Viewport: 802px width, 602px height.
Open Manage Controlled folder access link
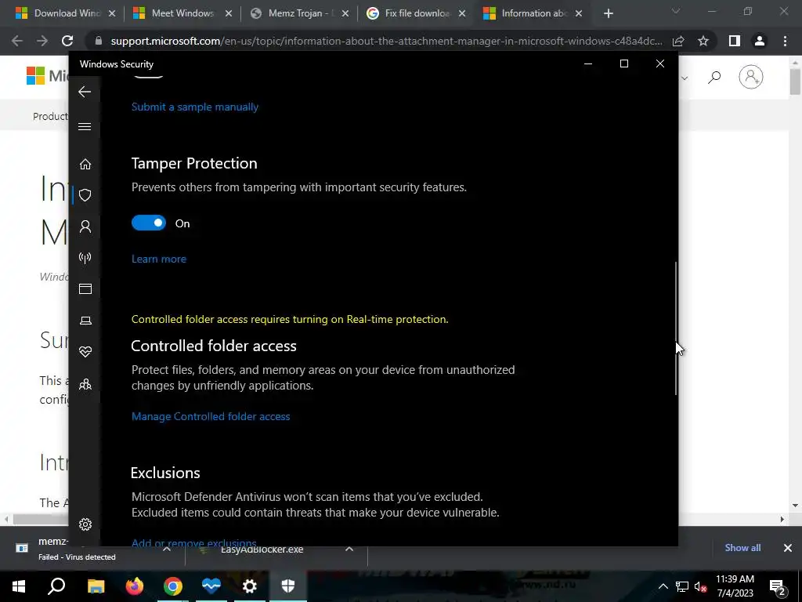pos(211,417)
